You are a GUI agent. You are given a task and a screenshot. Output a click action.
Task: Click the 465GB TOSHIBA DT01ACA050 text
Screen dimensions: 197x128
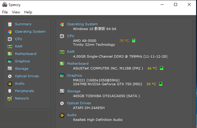tap(106, 96)
